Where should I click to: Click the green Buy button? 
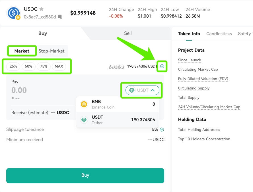[85, 176]
